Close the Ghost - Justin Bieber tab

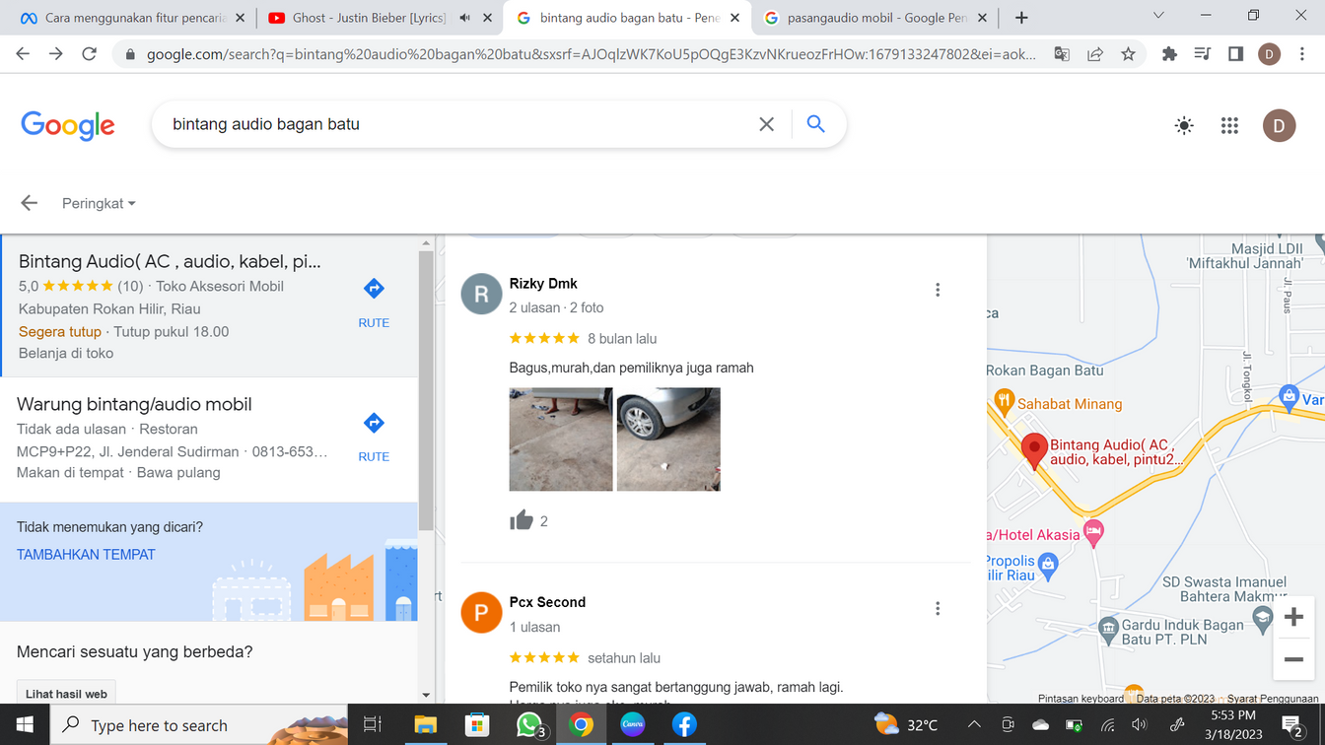tap(487, 18)
